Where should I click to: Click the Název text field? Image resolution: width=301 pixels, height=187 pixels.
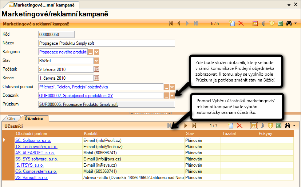coord(106,43)
